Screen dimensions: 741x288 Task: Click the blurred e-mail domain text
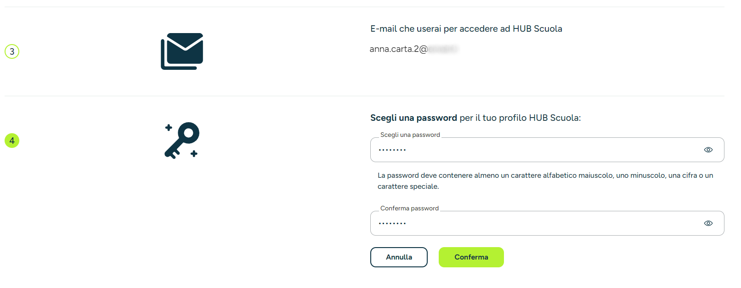pos(443,49)
